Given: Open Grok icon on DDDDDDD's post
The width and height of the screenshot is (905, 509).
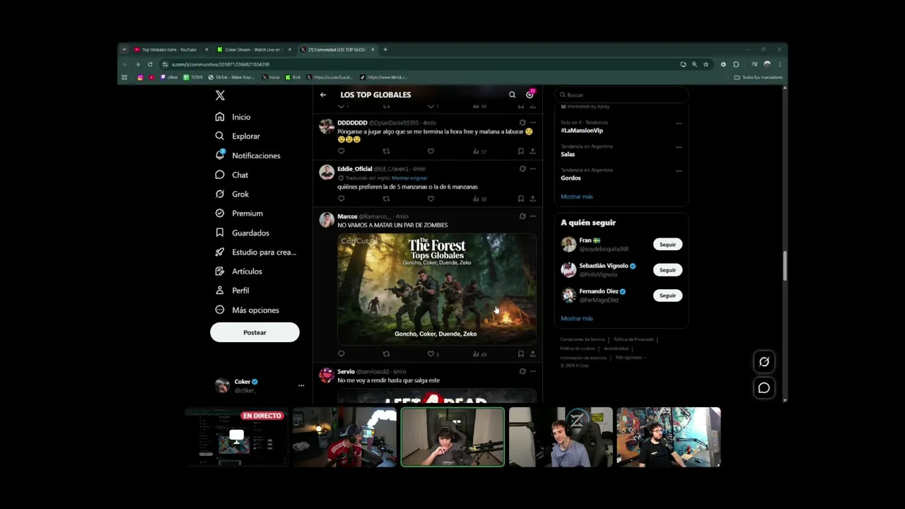Looking at the screenshot, I should point(522,122).
